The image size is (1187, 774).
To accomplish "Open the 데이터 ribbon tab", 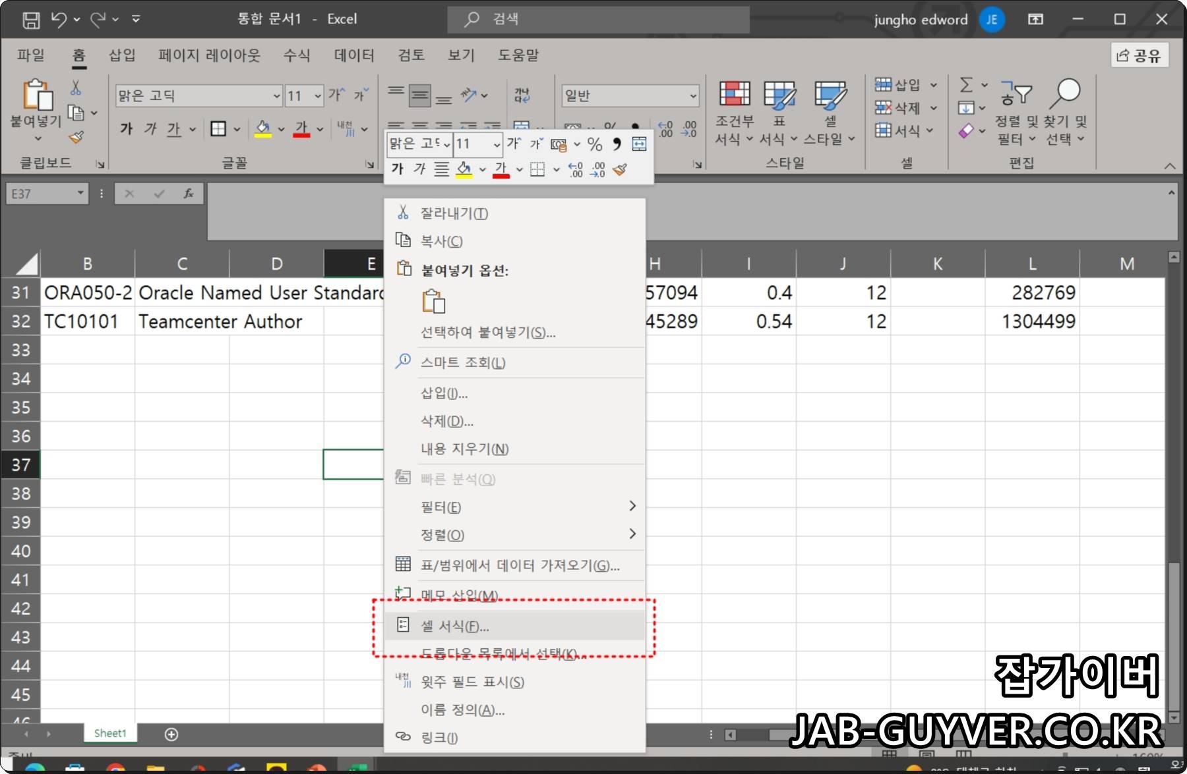I will tap(354, 55).
